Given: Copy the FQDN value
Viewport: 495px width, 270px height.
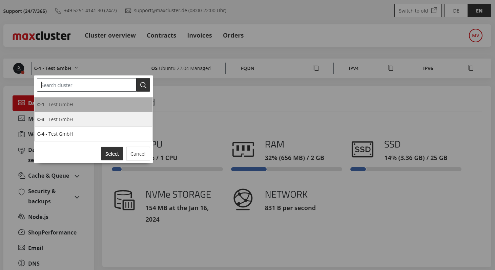Looking at the screenshot, I should coord(316,68).
